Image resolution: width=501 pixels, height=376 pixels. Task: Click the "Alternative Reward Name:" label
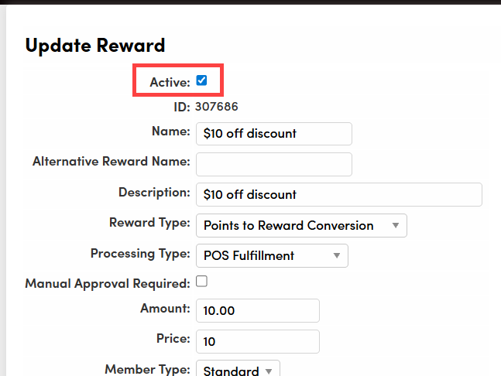111,161
